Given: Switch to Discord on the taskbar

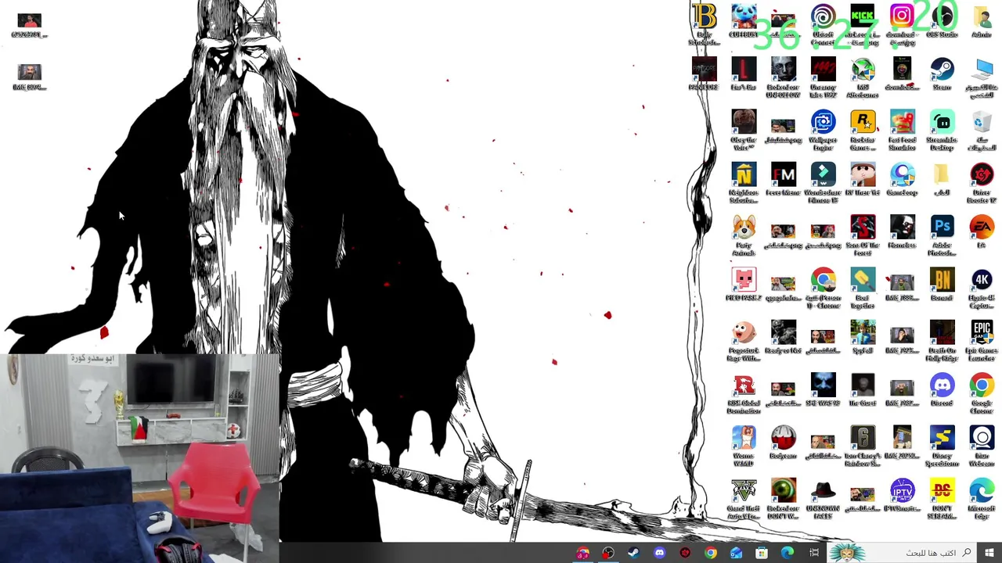Looking at the screenshot, I should coord(659,553).
